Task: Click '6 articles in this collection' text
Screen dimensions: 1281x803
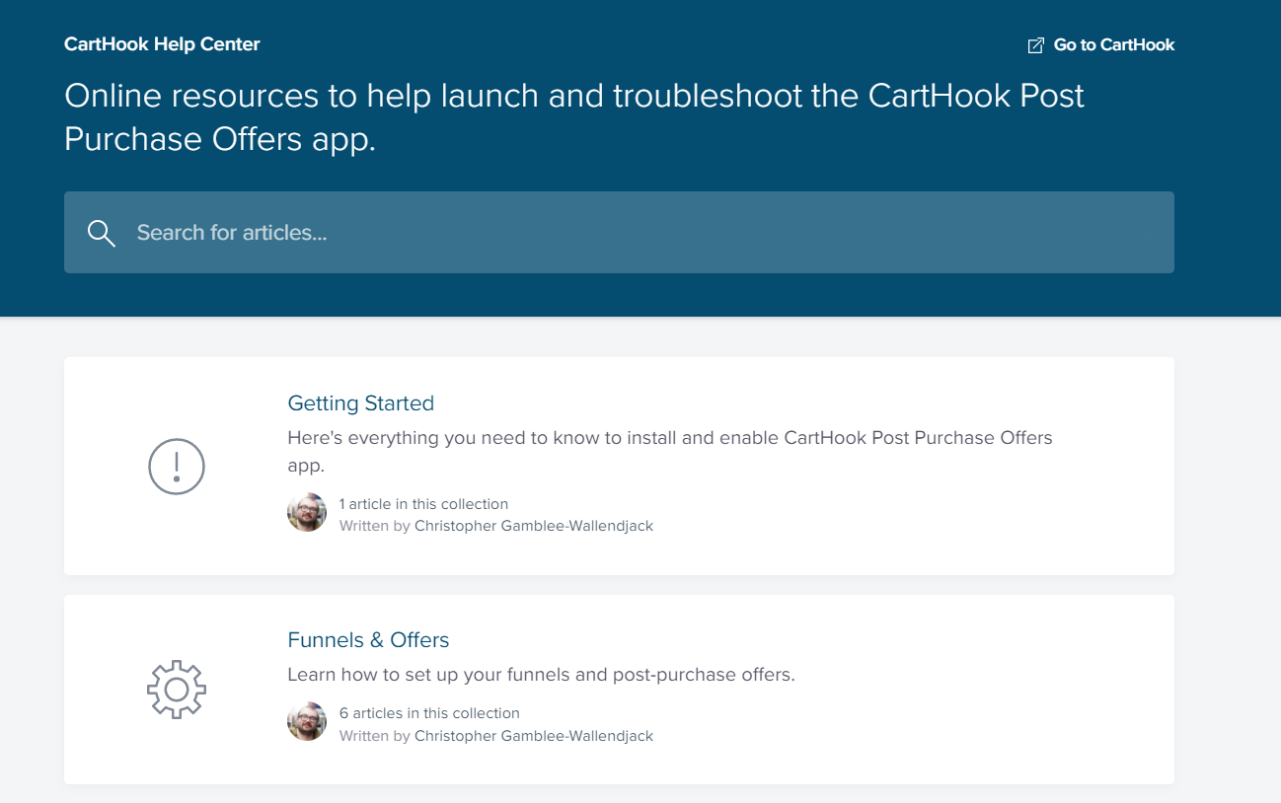Action: (x=429, y=713)
